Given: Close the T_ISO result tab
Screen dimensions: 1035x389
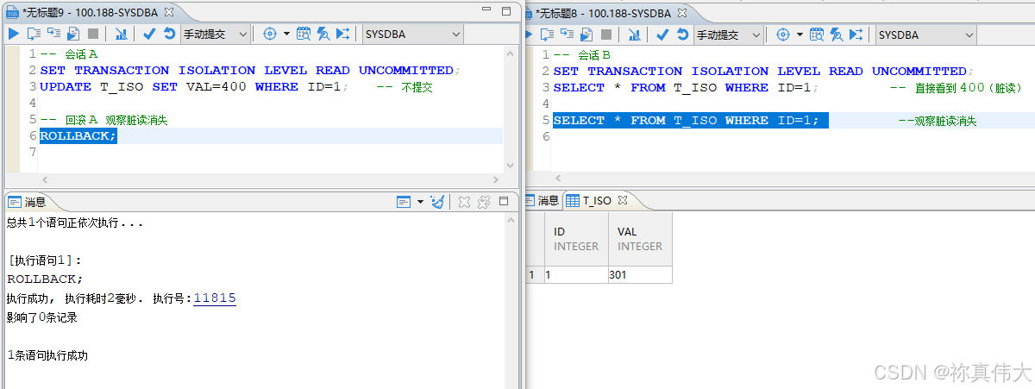Looking at the screenshot, I should pyautogui.click(x=623, y=200).
